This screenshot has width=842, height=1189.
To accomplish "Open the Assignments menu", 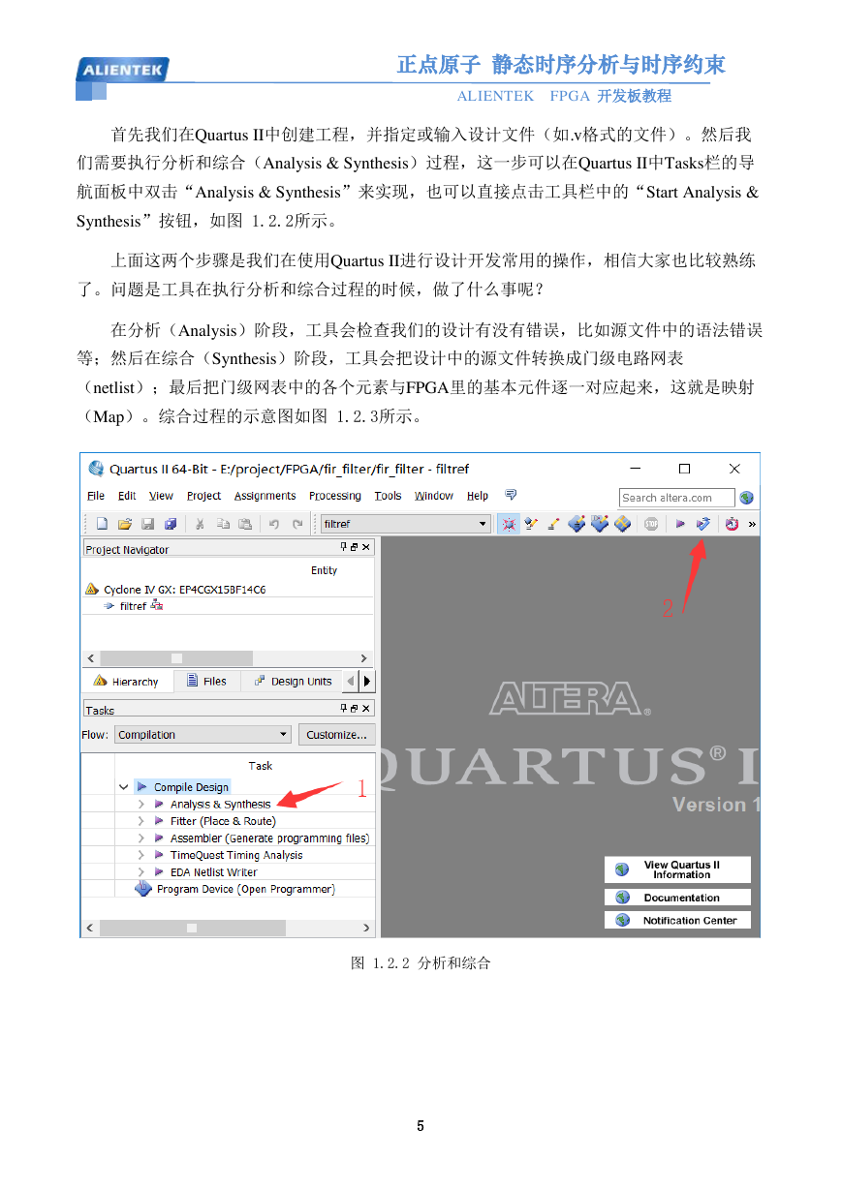I will 265,496.
